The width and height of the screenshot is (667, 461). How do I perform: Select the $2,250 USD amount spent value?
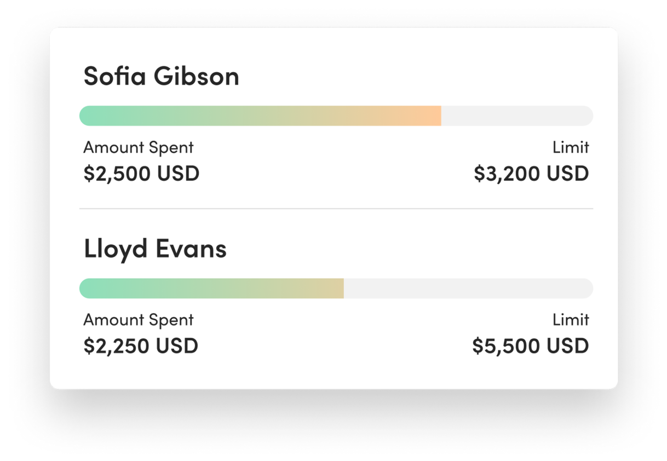(x=141, y=346)
